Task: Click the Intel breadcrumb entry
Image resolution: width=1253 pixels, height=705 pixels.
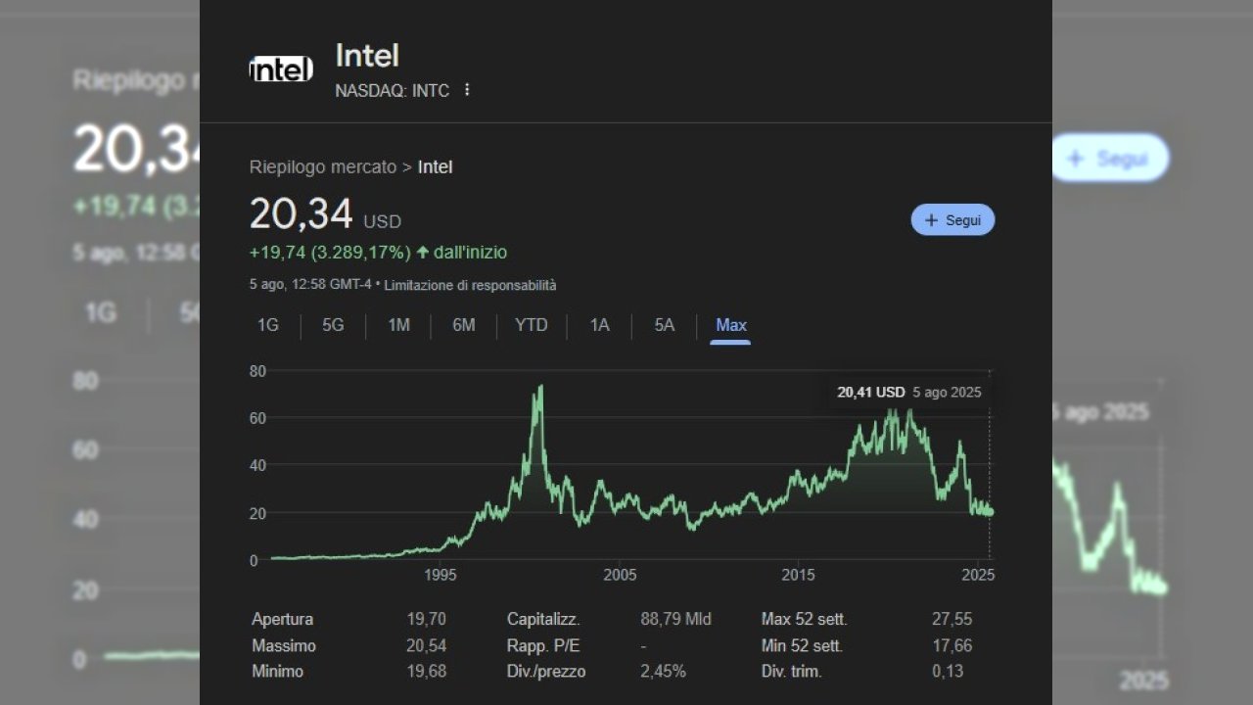Action: (x=435, y=166)
